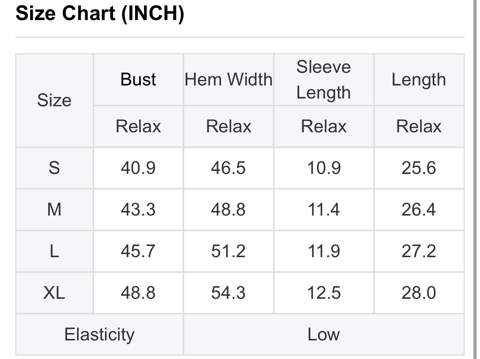Click the vertical scrollbar on right edge
This screenshot has height=359, width=480.
point(475,179)
